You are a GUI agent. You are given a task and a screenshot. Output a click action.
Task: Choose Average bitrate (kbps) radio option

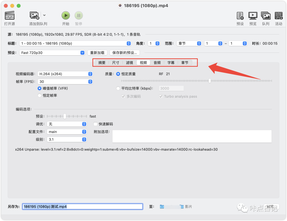118,88
